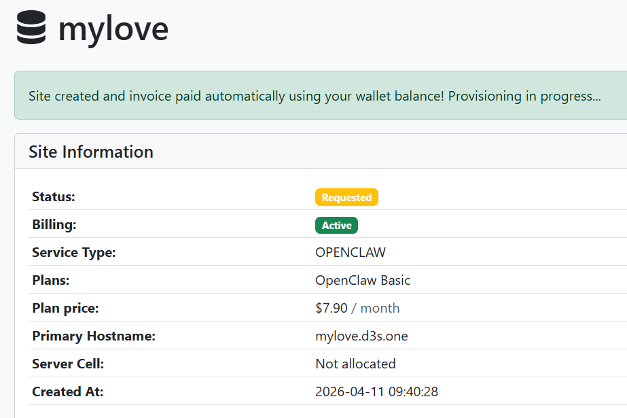Click the Created At label
The width and height of the screenshot is (627, 418).
point(67,391)
